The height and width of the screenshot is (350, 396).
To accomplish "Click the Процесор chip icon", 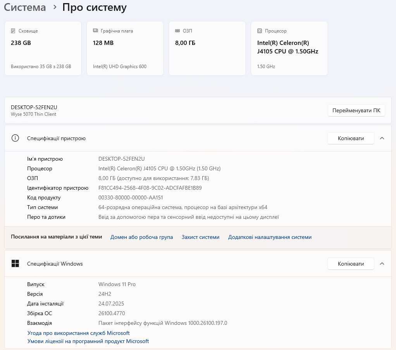I will [259, 31].
